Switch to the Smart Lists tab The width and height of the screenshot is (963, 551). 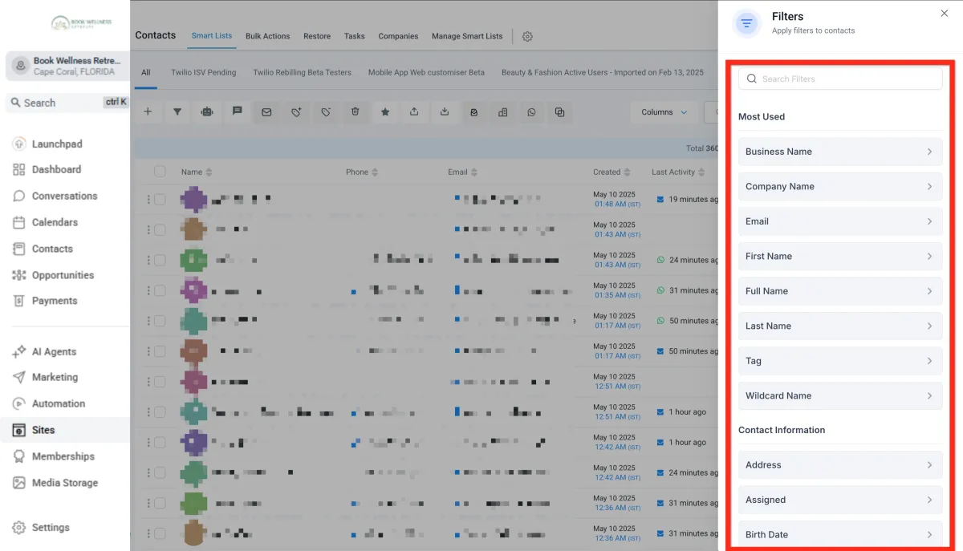212,36
